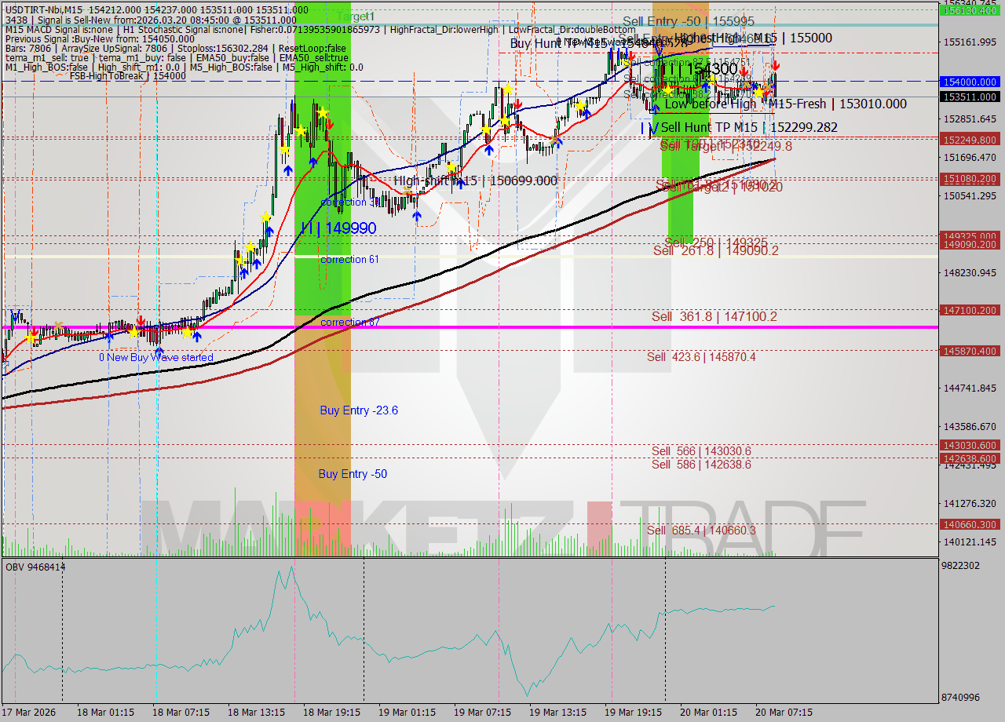Click the blue 154000.000 price tag
Screen dimensions: 1005x722
pos(970,82)
